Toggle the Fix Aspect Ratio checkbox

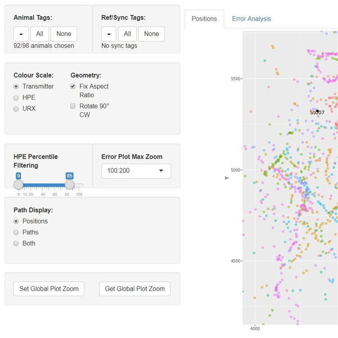[73, 87]
